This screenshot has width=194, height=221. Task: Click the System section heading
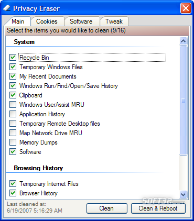[x=24, y=42]
